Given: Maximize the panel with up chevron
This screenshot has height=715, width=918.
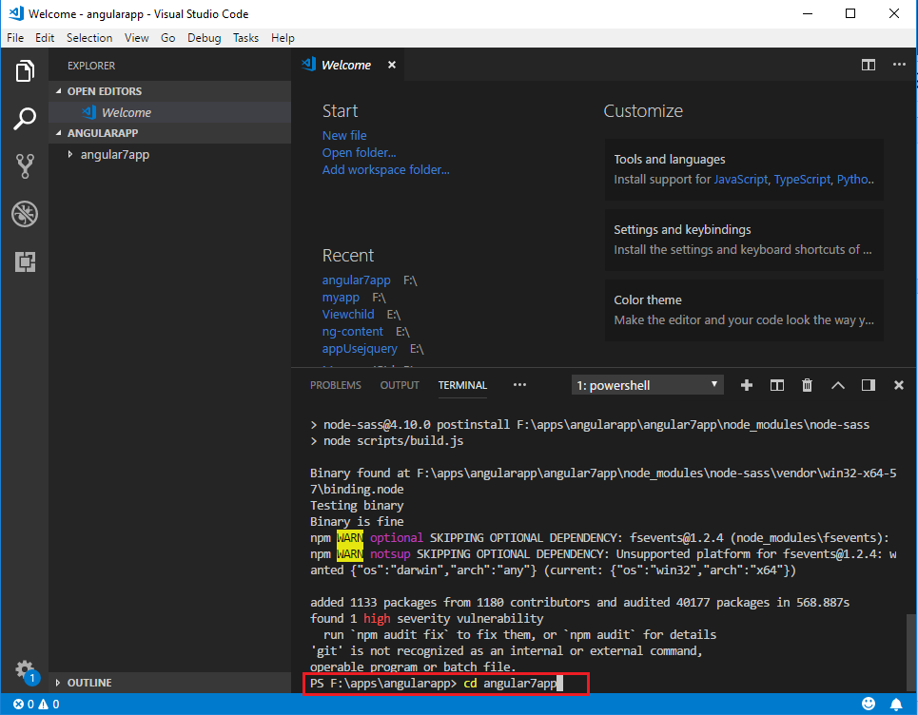Looking at the screenshot, I should tap(838, 385).
